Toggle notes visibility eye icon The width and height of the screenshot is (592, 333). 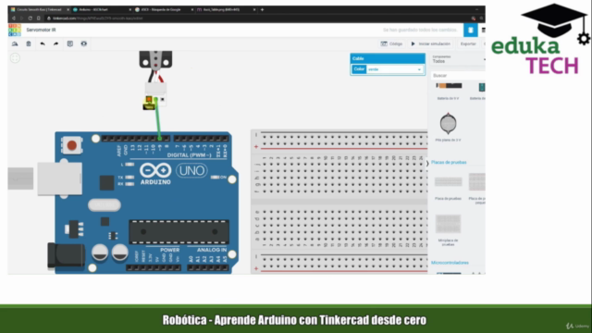pos(84,43)
